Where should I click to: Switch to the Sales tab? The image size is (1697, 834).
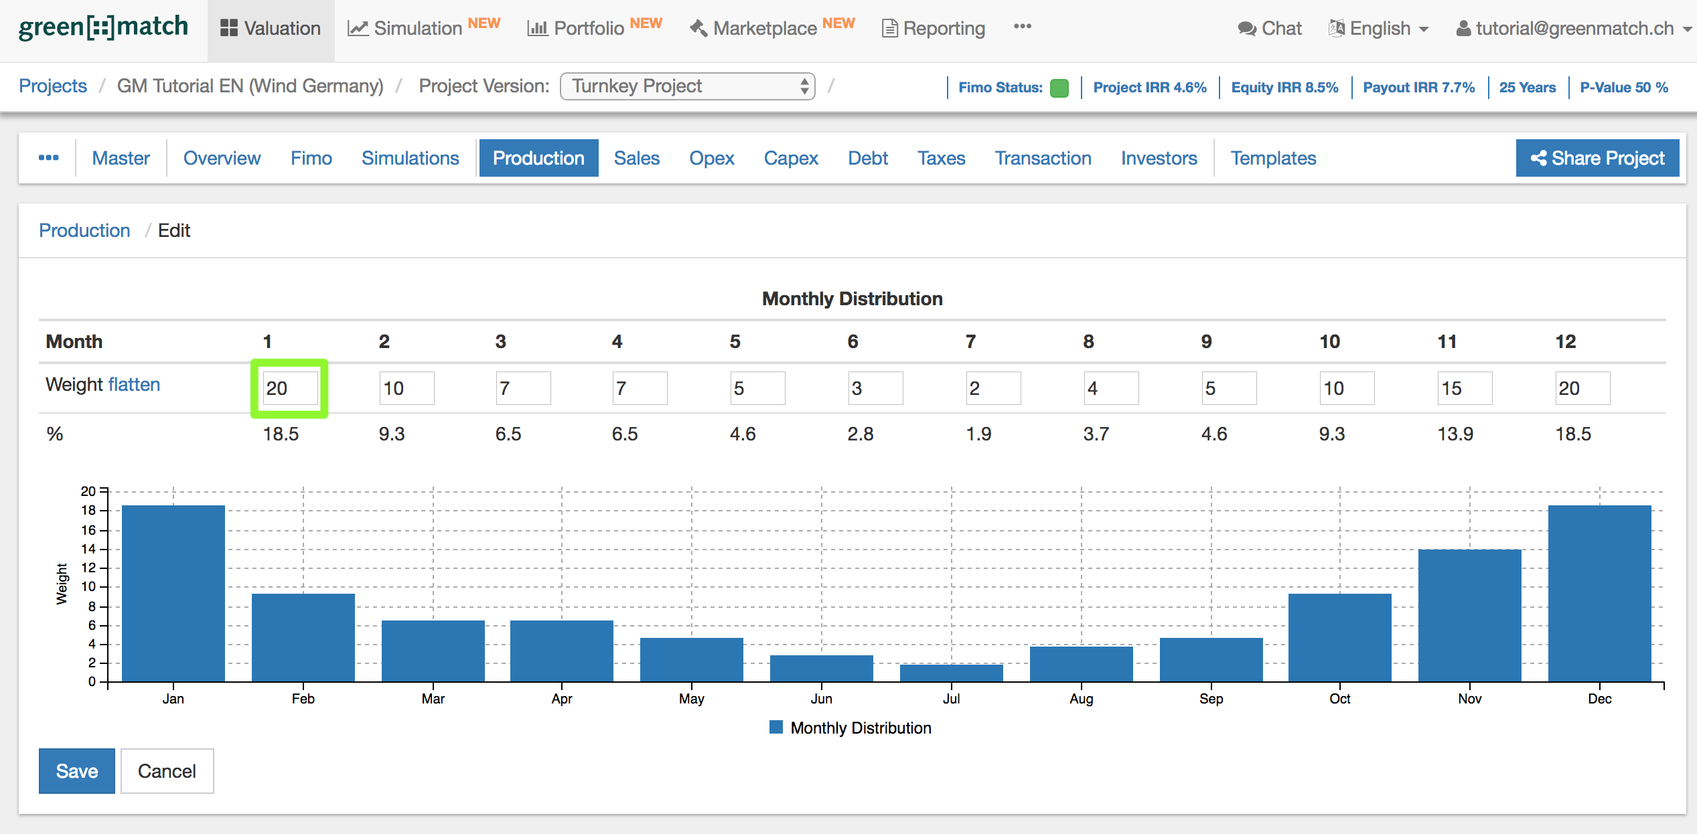636,158
